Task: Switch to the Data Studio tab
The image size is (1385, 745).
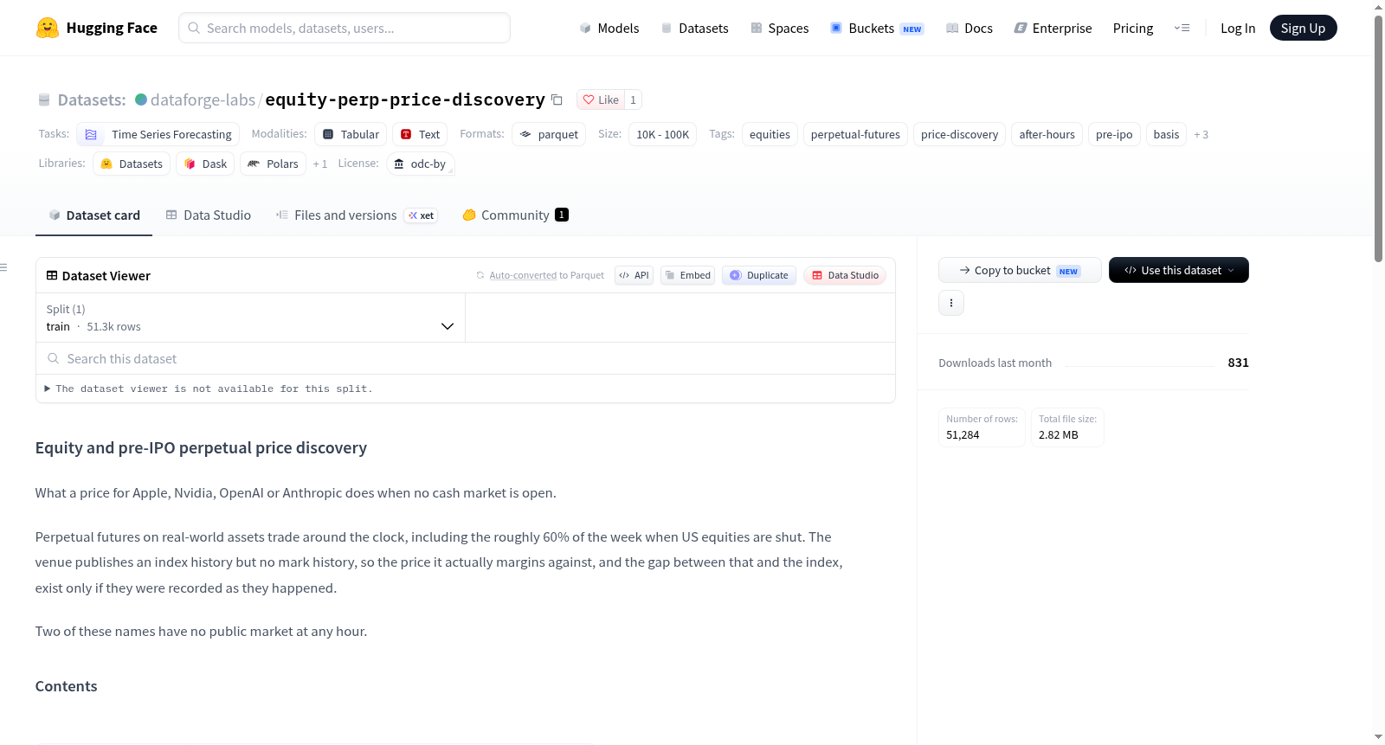Action: pos(208,215)
